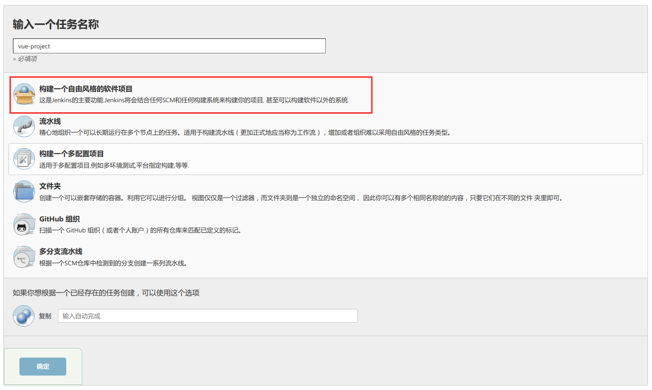Click the copy (复制) sphere icon
The height and width of the screenshot is (390, 652).
(x=23, y=316)
